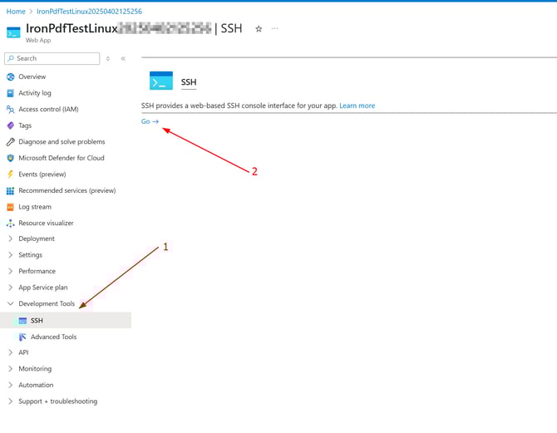Open the Overview menu item
Screen dimensions: 557x433
[x=32, y=76]
